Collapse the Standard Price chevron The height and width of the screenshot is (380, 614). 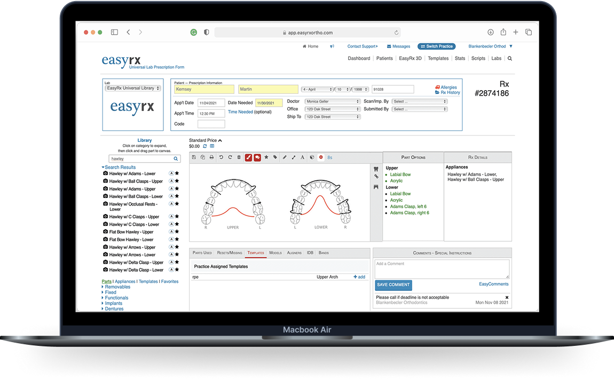(x=220, y=140)
